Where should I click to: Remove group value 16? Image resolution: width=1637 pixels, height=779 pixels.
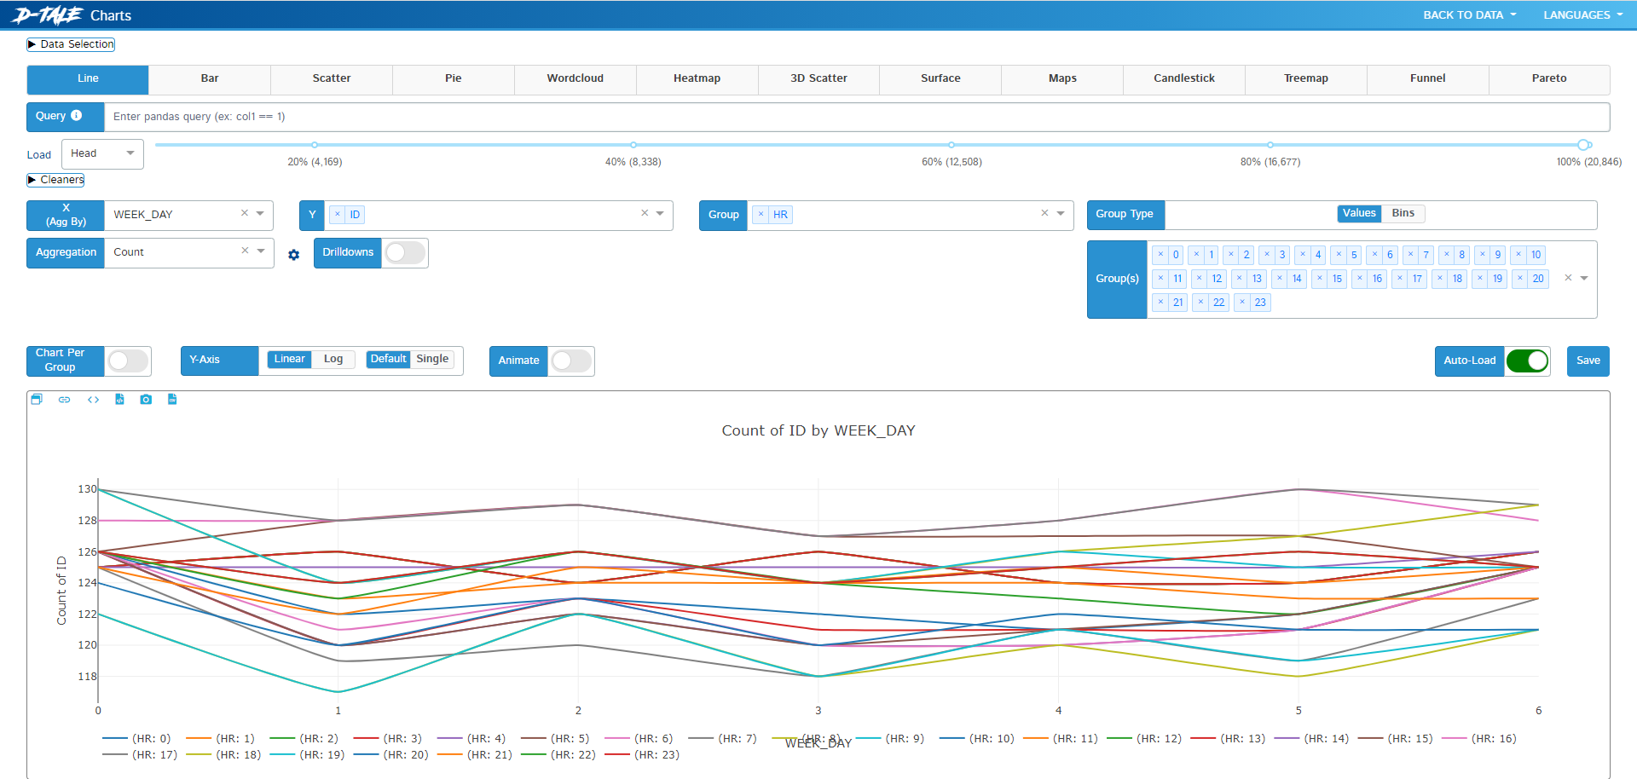1360,279
